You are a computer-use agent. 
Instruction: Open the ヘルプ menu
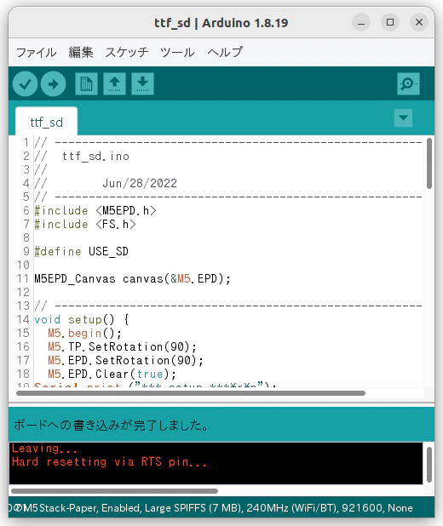pyautogui.click(x=225, y=52)
